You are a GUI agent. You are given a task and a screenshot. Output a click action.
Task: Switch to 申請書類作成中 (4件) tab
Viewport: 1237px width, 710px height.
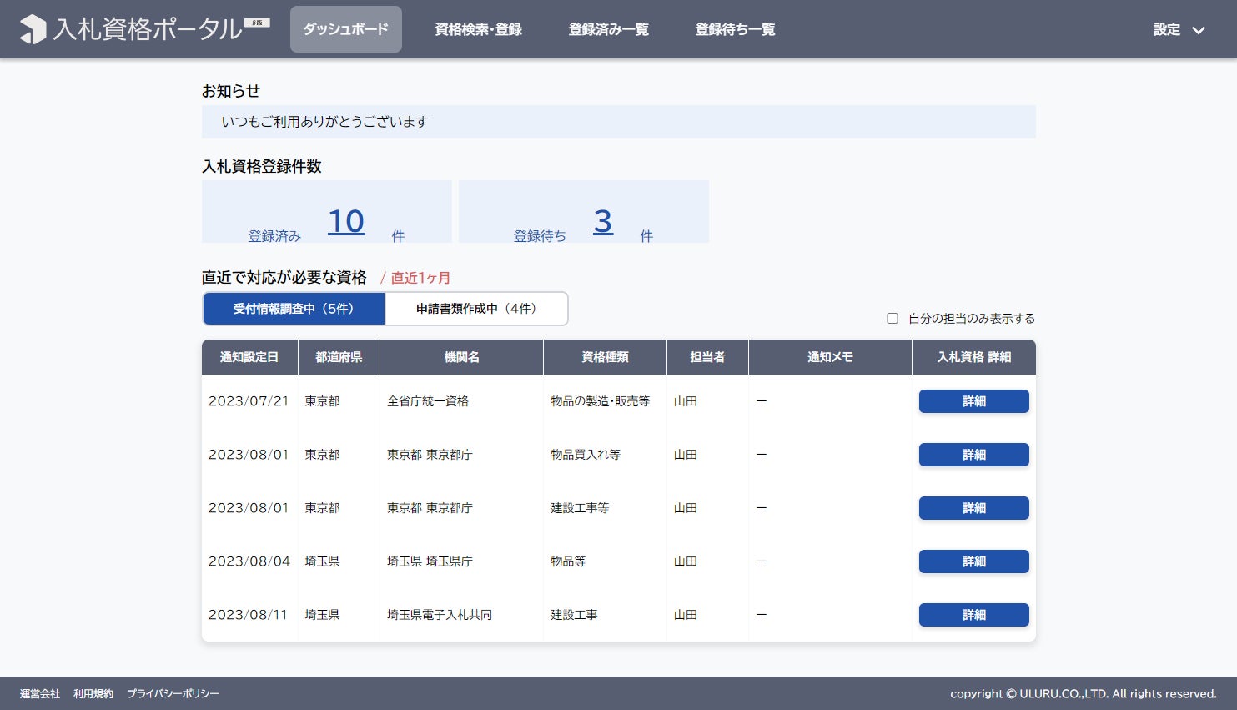[x=476, y=309]
